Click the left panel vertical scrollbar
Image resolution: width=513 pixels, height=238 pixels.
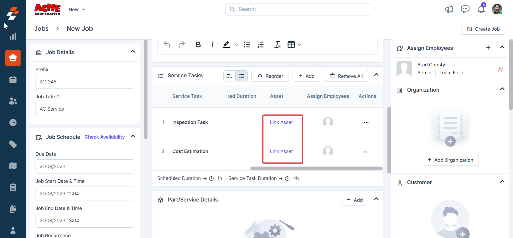146,89
